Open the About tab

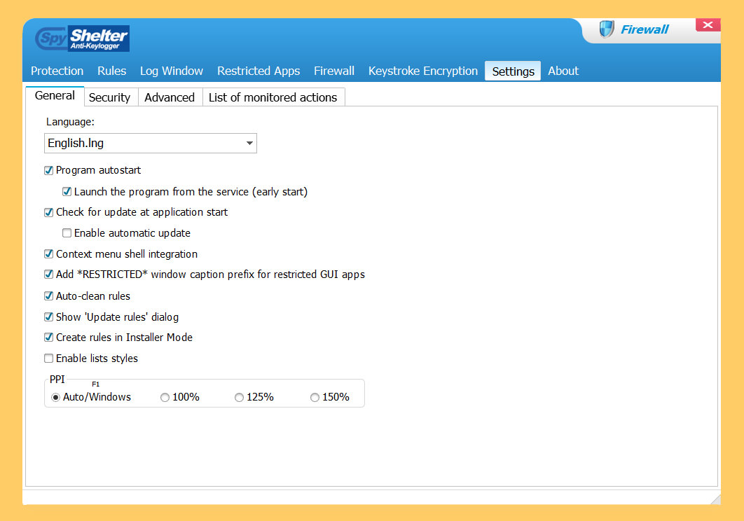click(563, 71)
